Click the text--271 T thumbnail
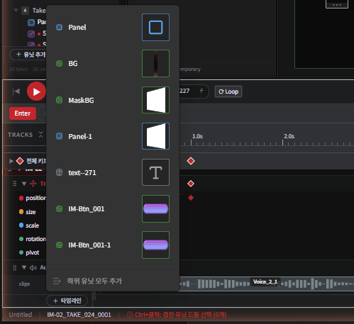The image size is (354, 324). click(x=155, y=172)
